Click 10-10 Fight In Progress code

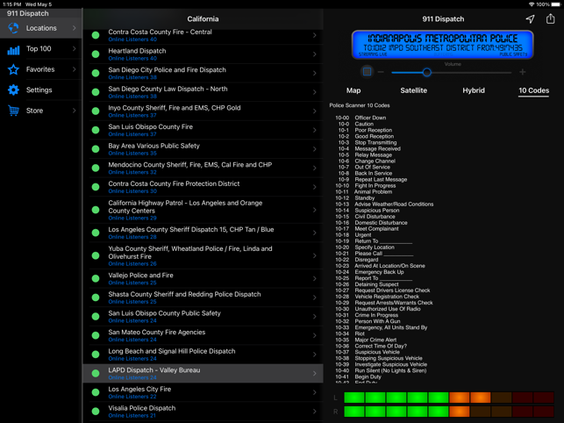point(365,186)
